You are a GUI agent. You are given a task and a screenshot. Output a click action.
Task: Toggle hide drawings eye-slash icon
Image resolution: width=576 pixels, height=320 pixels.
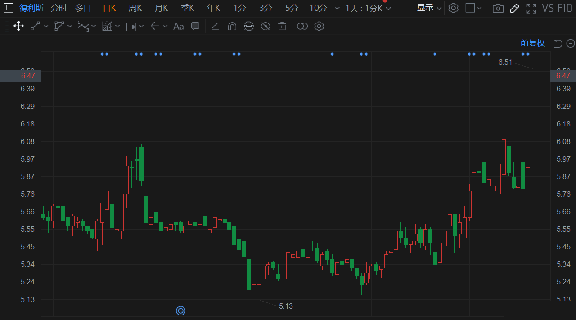(x=265, y=26)
